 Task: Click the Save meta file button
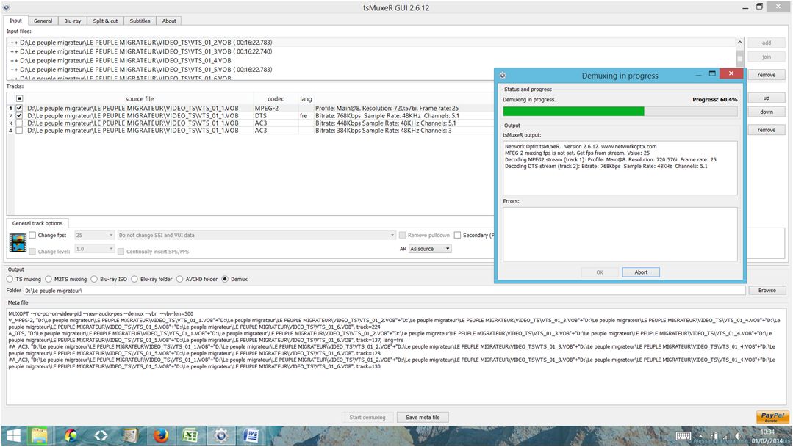click(x=423, y=417)
